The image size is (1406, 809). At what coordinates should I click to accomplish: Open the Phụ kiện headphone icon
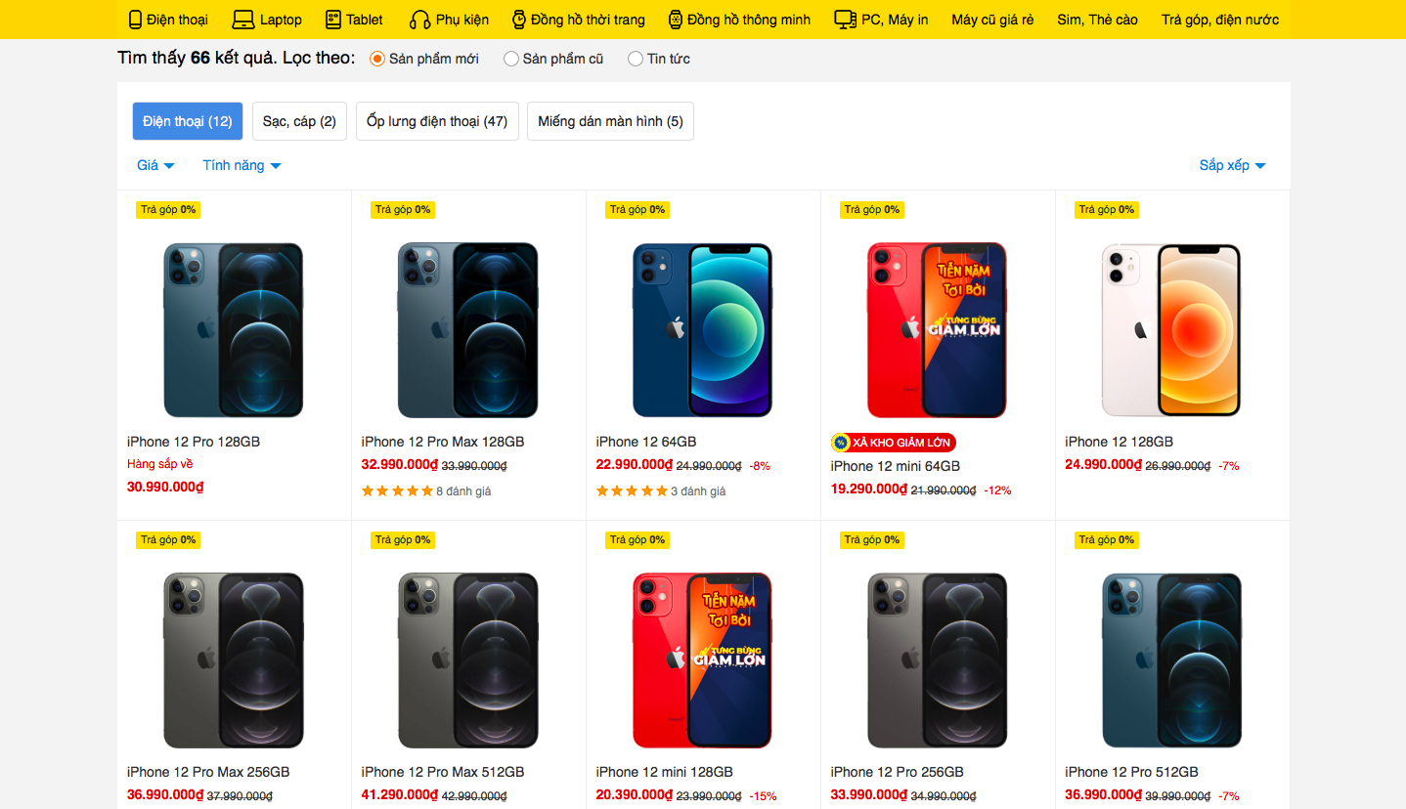click(420, 20)
